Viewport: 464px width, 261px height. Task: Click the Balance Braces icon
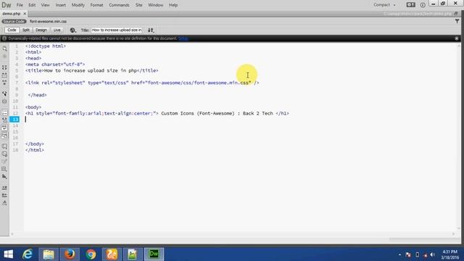(x=4, y=101)
